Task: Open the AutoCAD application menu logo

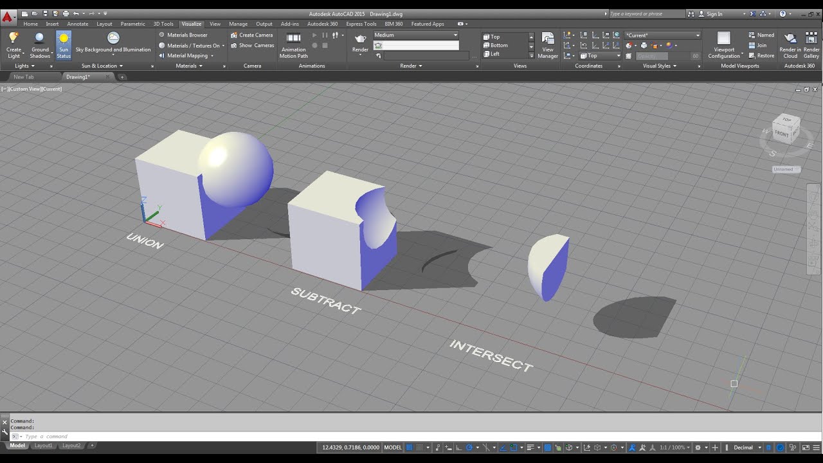Action: coord(8,17)
